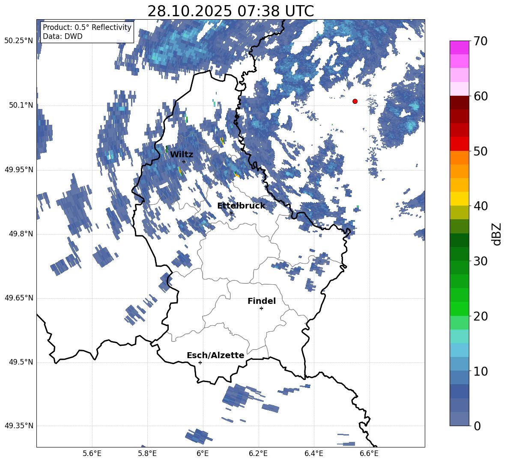Click the 6°E longitude label
Viewport: 507px width, 462px height.
tap(203, 453)
